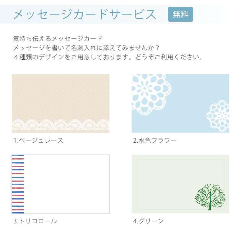Viewport: 241px width, 241px height.
Task: Select the beige lace card thumbnail
Action: click(x=60, y=103)
